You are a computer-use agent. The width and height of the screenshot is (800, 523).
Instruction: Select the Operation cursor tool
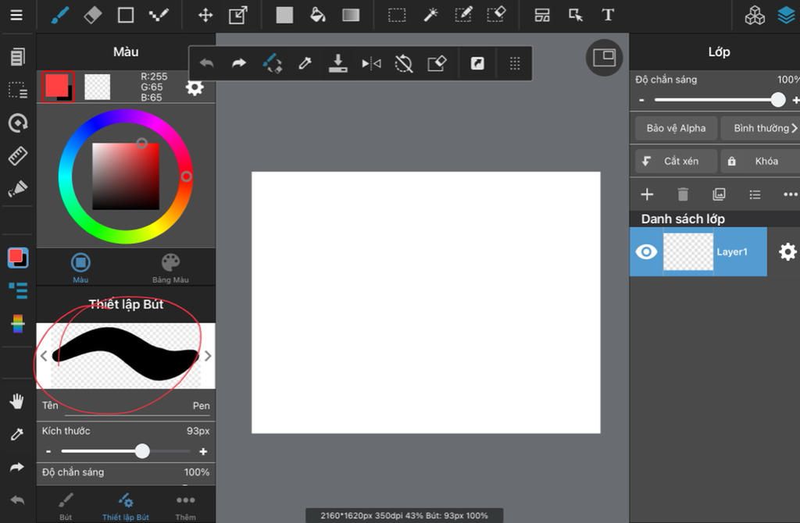coord(576,15)
